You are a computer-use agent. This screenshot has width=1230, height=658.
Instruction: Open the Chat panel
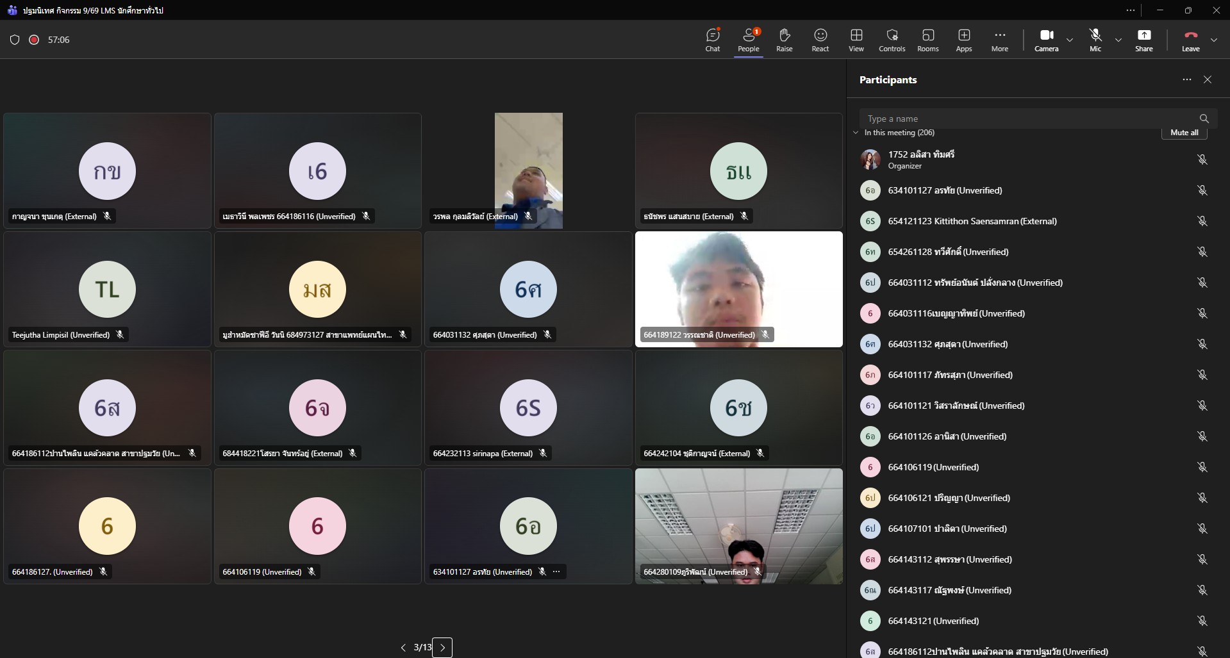712,40
